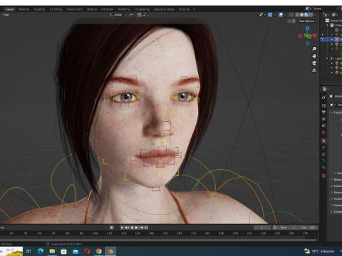Expand the highlighted armature row in outliner
This screenshot has width=342, height=256.
point(332,39)
